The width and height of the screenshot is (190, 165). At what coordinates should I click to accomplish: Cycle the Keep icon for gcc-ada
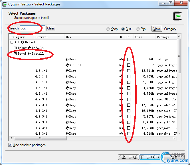pyautogui.click(x=67, y=105)
